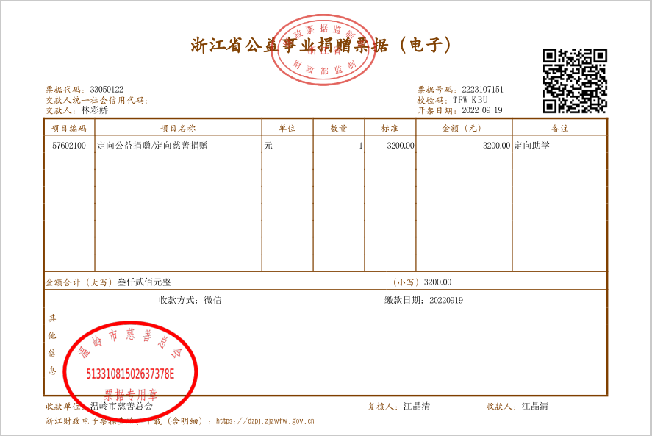Screen dimensions: 652x436
Task: Click the 备注 column header
Action: click(x=559, y=128)
